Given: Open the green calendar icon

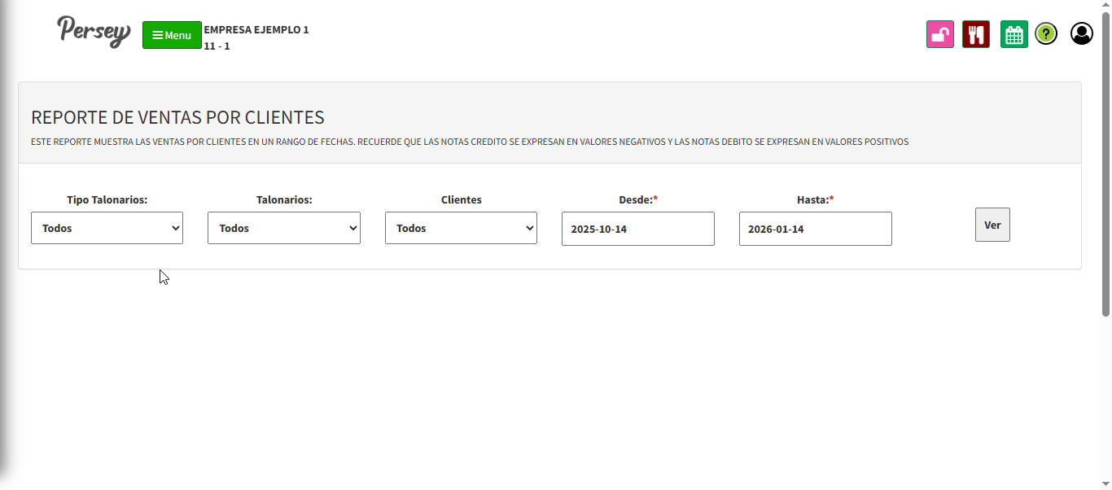Looking at the screenshot, I should (1013, 34).
